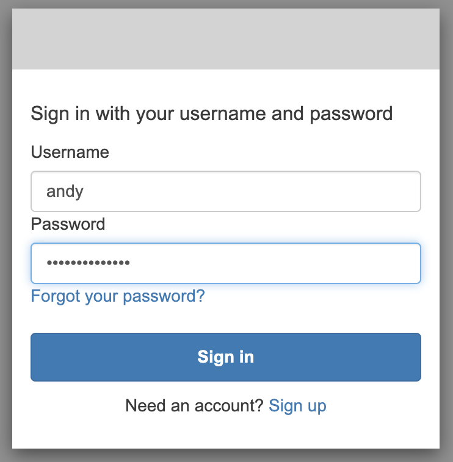The width and height of the screenshot is (453, 462).
Task: Click the "Need an account?" text
Action: coord(194,405)
